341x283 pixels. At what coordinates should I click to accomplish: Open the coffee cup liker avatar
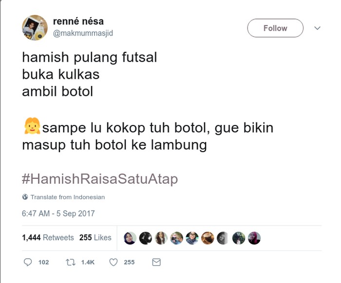coord(208,238)
